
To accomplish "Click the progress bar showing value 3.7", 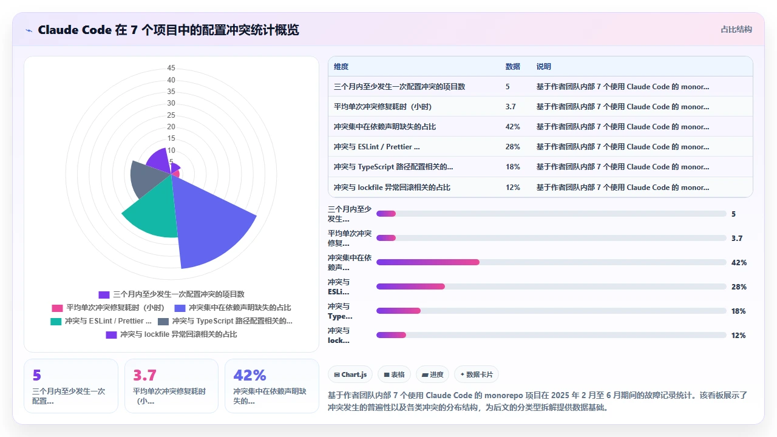I will [x=551, y=238].
